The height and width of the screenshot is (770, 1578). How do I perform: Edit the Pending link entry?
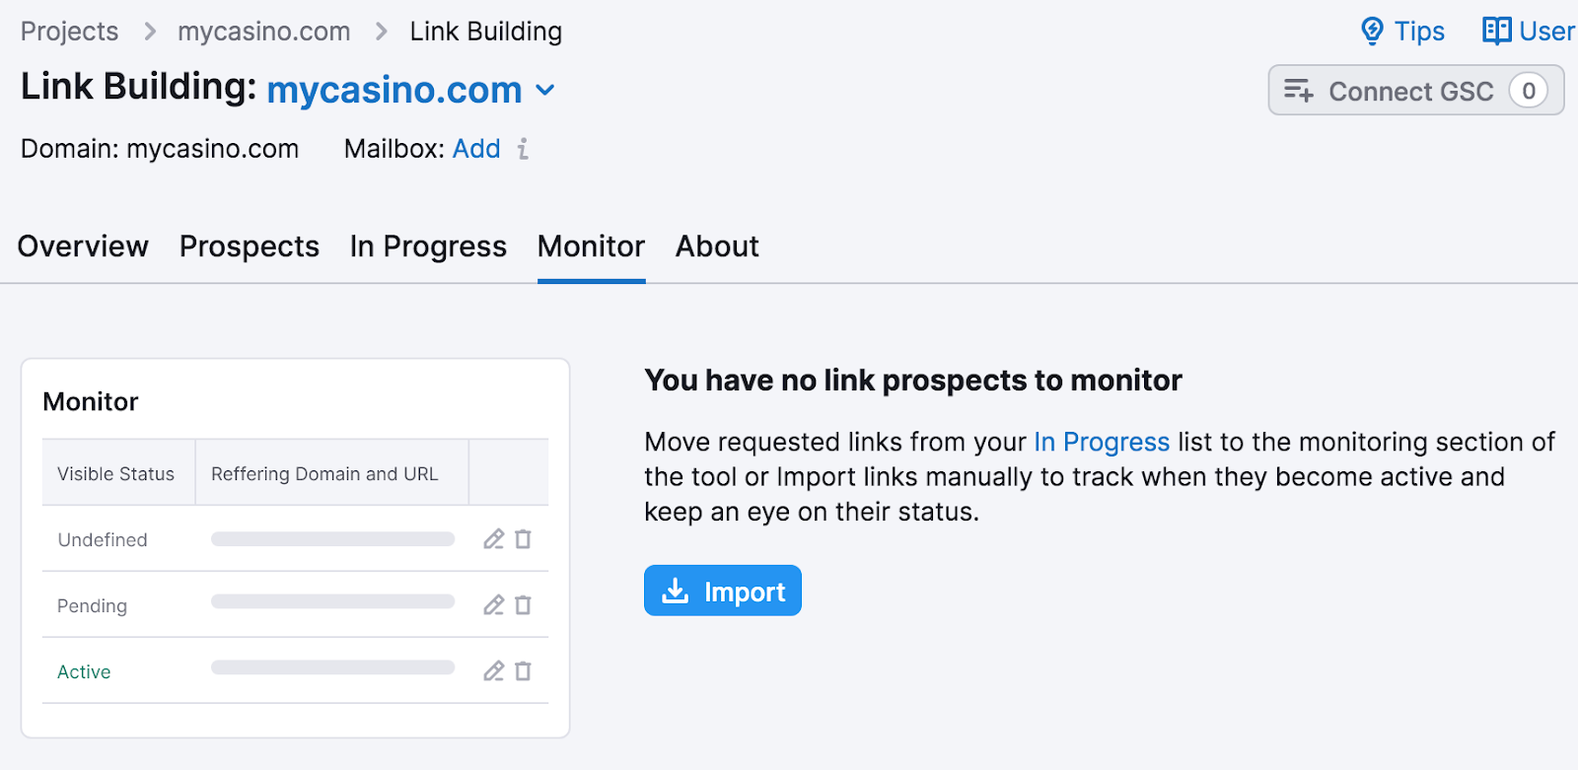point(493,604)
